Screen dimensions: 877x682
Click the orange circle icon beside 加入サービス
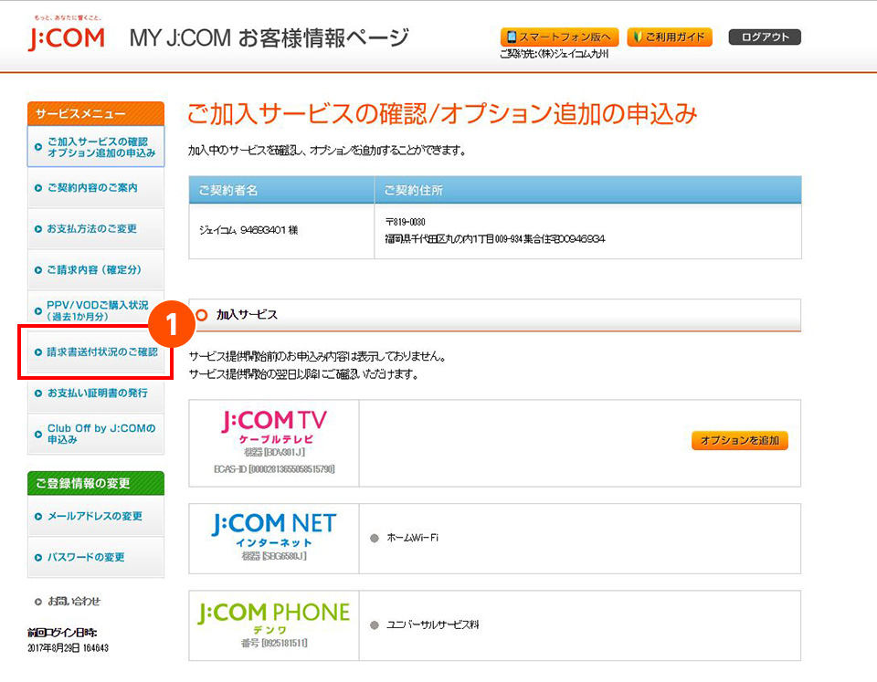(x=202, y=315)
